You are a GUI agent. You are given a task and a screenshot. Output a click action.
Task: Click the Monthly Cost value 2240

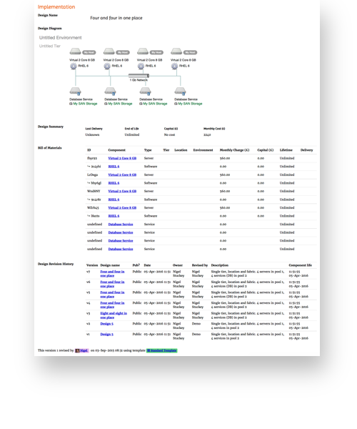(207, 134)
